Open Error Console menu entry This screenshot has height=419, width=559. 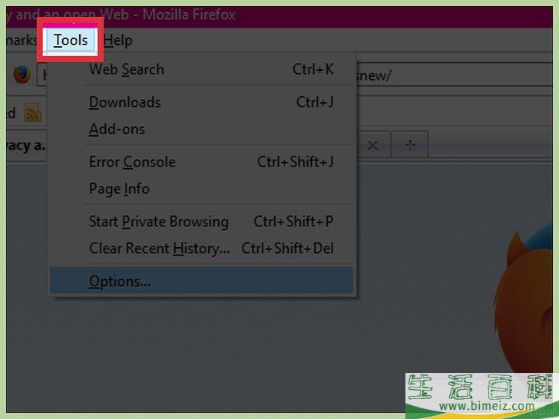(201, 162)
